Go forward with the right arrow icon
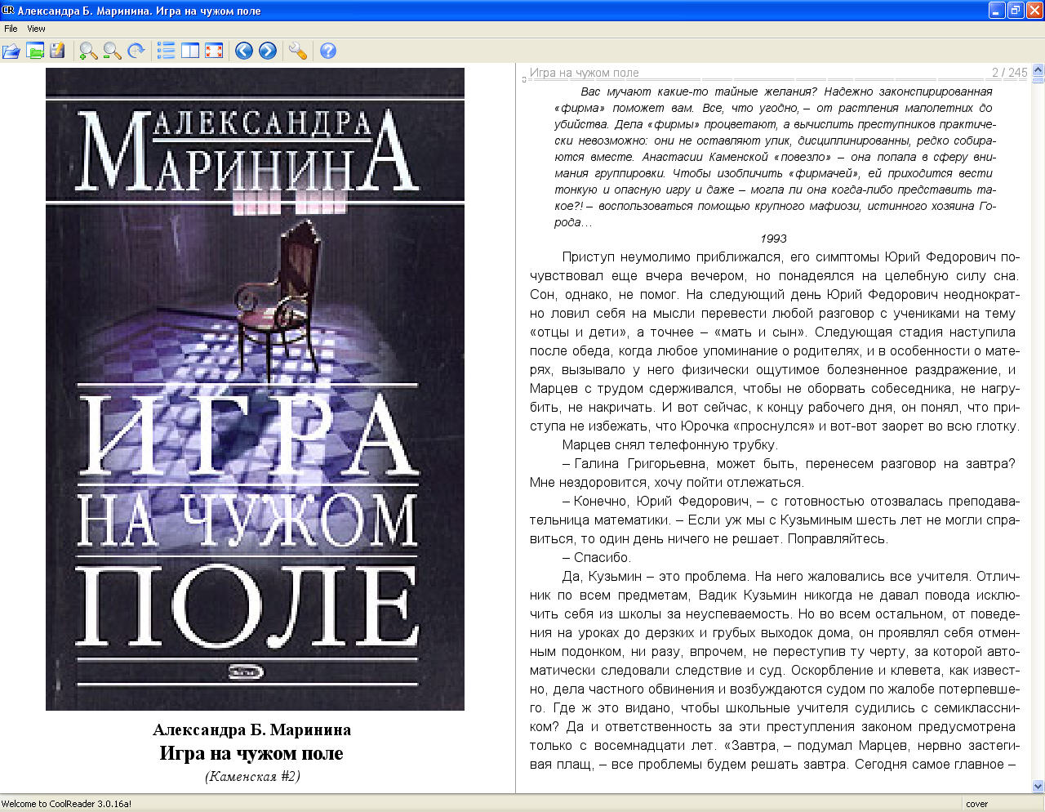Image resolution: width=1045 pixels, height=812 pixels. (x=268, y=51)
